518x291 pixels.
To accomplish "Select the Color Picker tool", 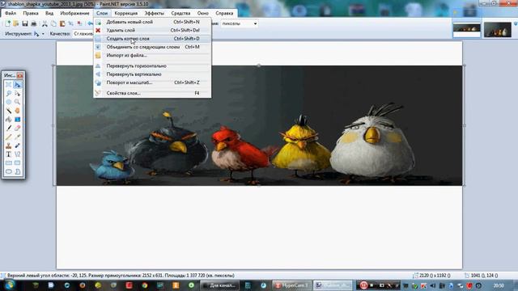I will 17,137.
